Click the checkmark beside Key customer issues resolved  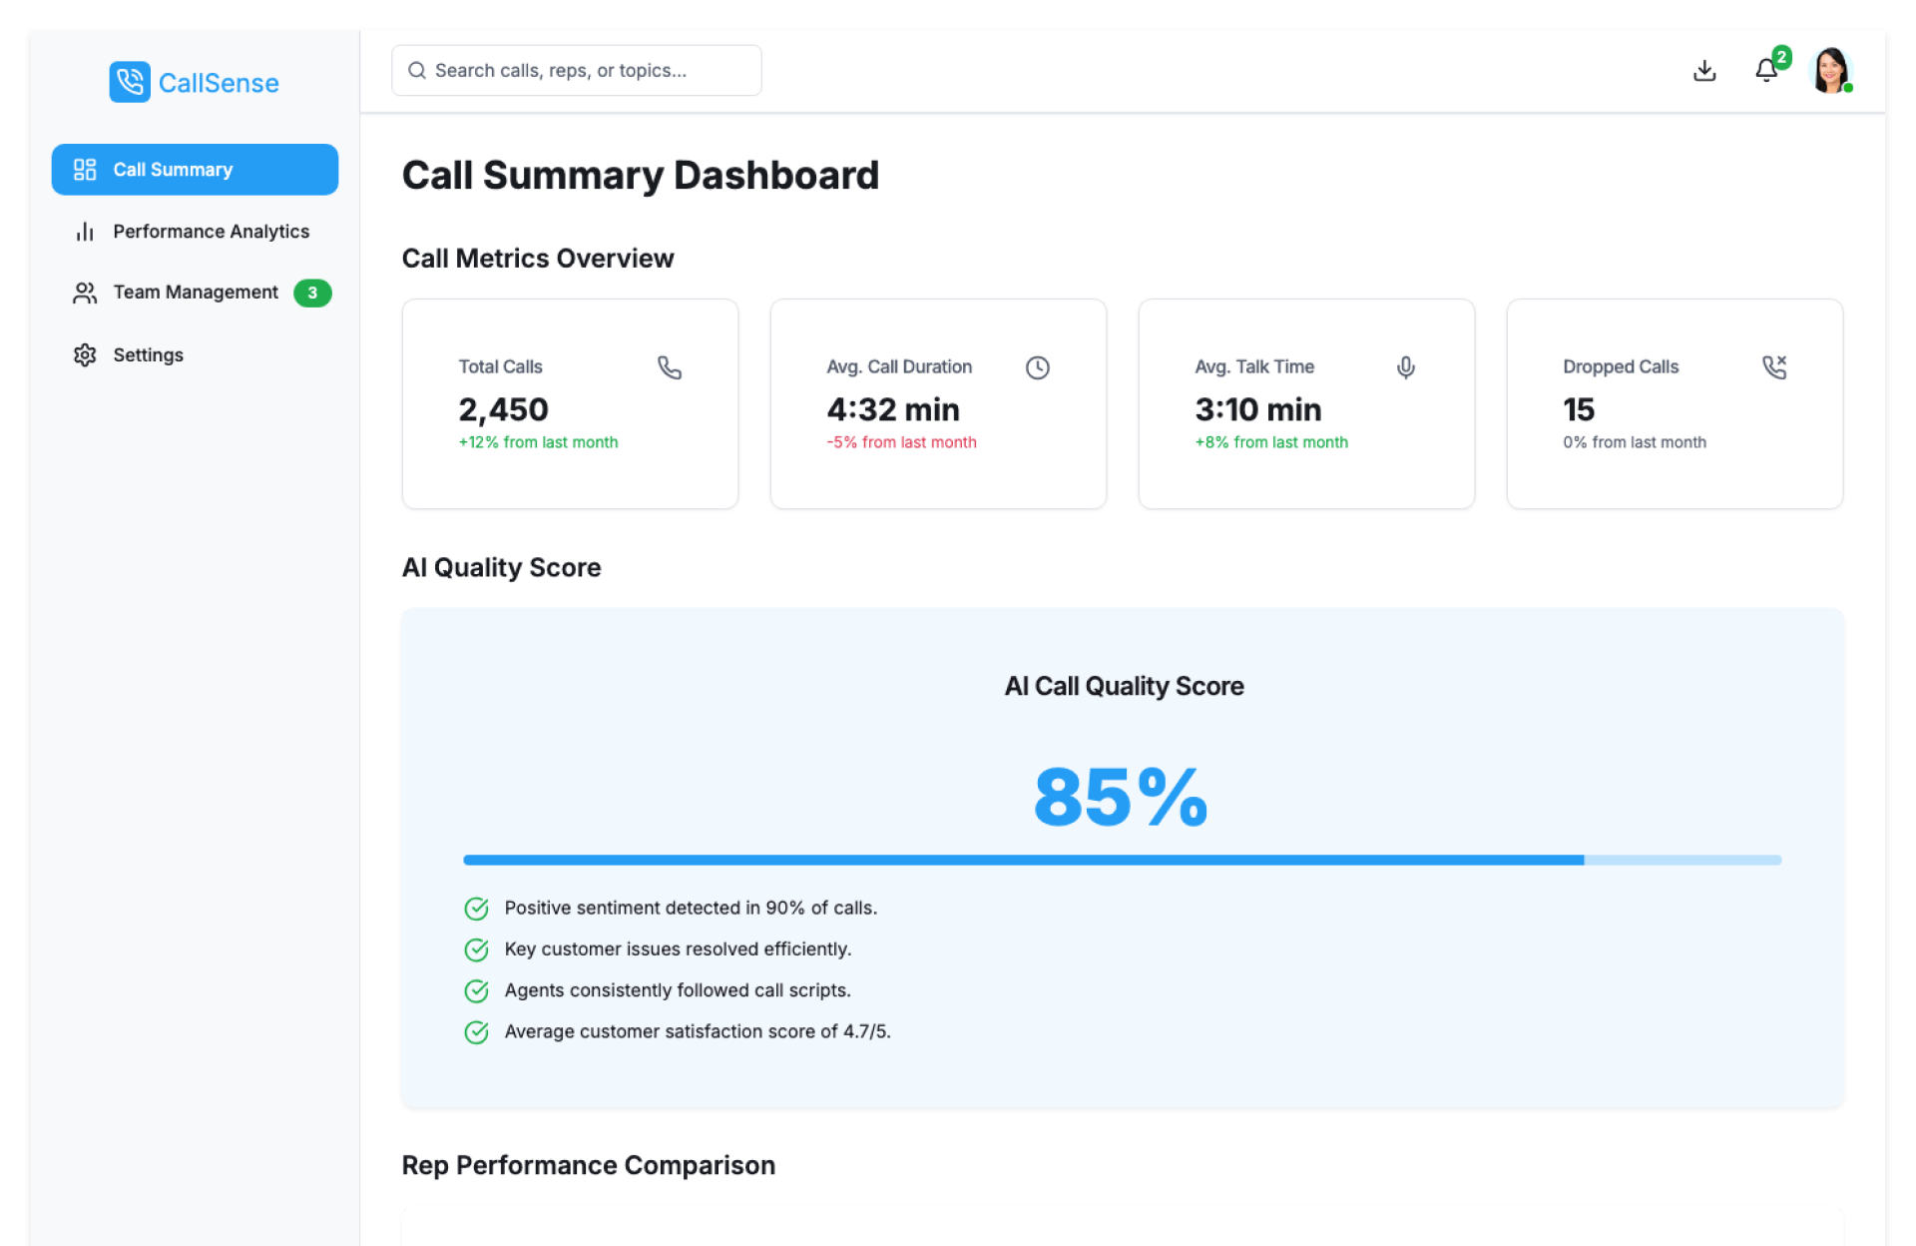point(477,949)
